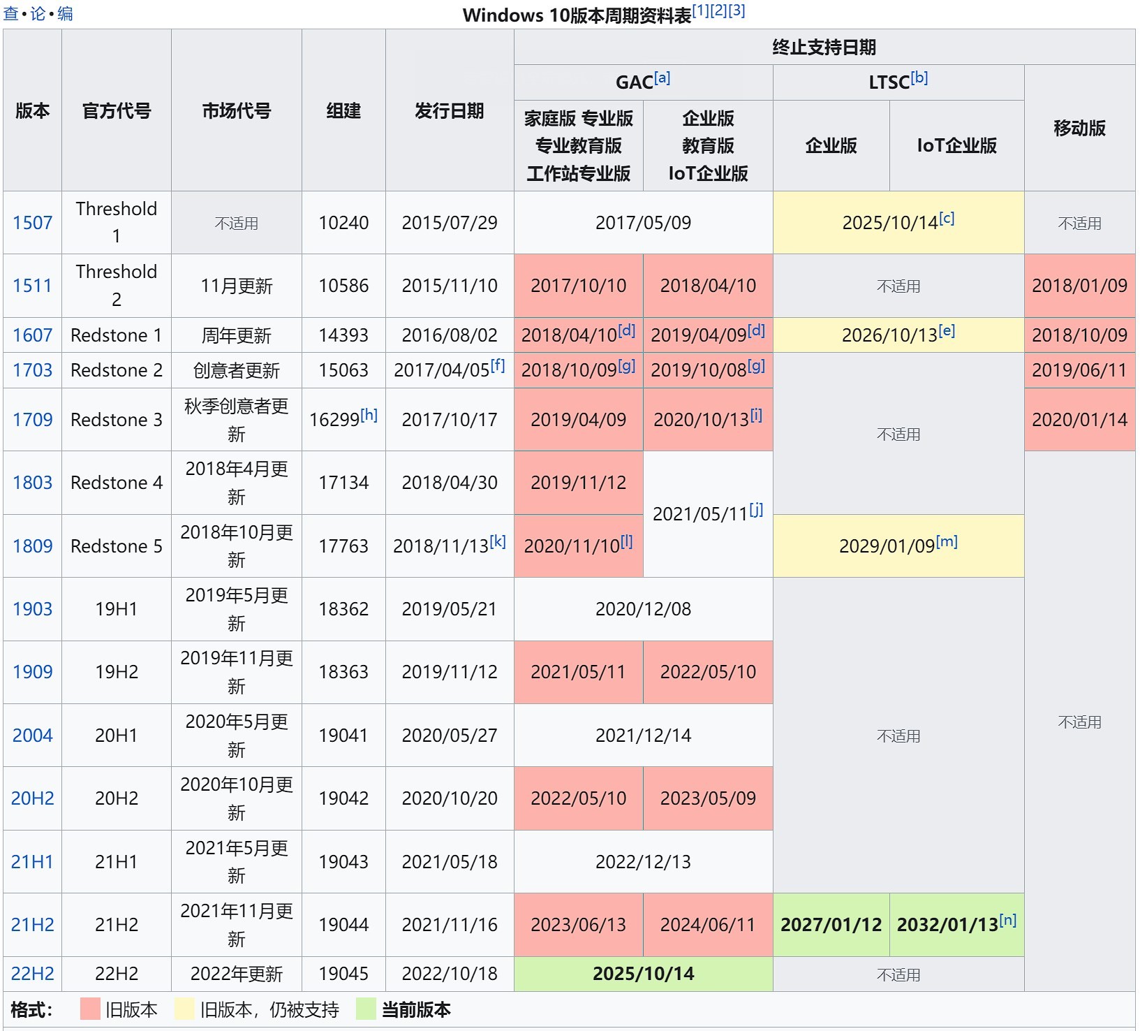1140x1031 pixels.
Task: Open footnote [f] after 2017/04/05
Action: 498,365
